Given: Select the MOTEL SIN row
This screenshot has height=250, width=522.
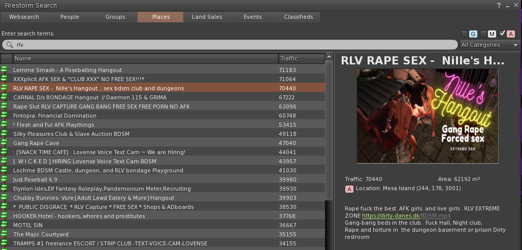Looking at the screenshot, I should [x=162, y=225].
